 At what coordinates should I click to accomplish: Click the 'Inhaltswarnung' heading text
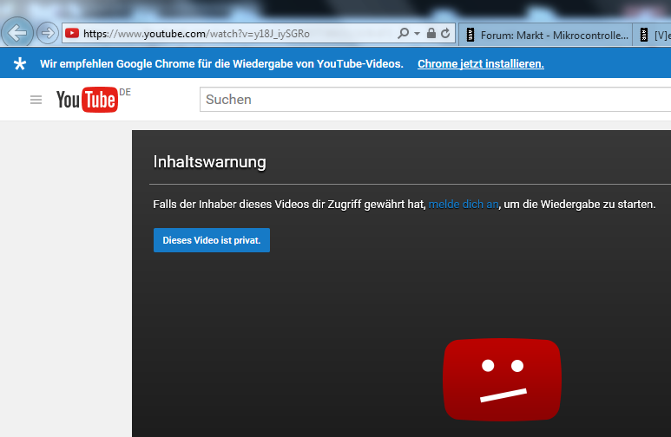coord(210,162)
